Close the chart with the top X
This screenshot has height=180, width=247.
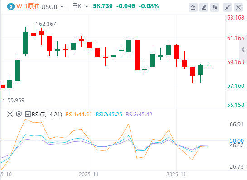pos(238,7)
